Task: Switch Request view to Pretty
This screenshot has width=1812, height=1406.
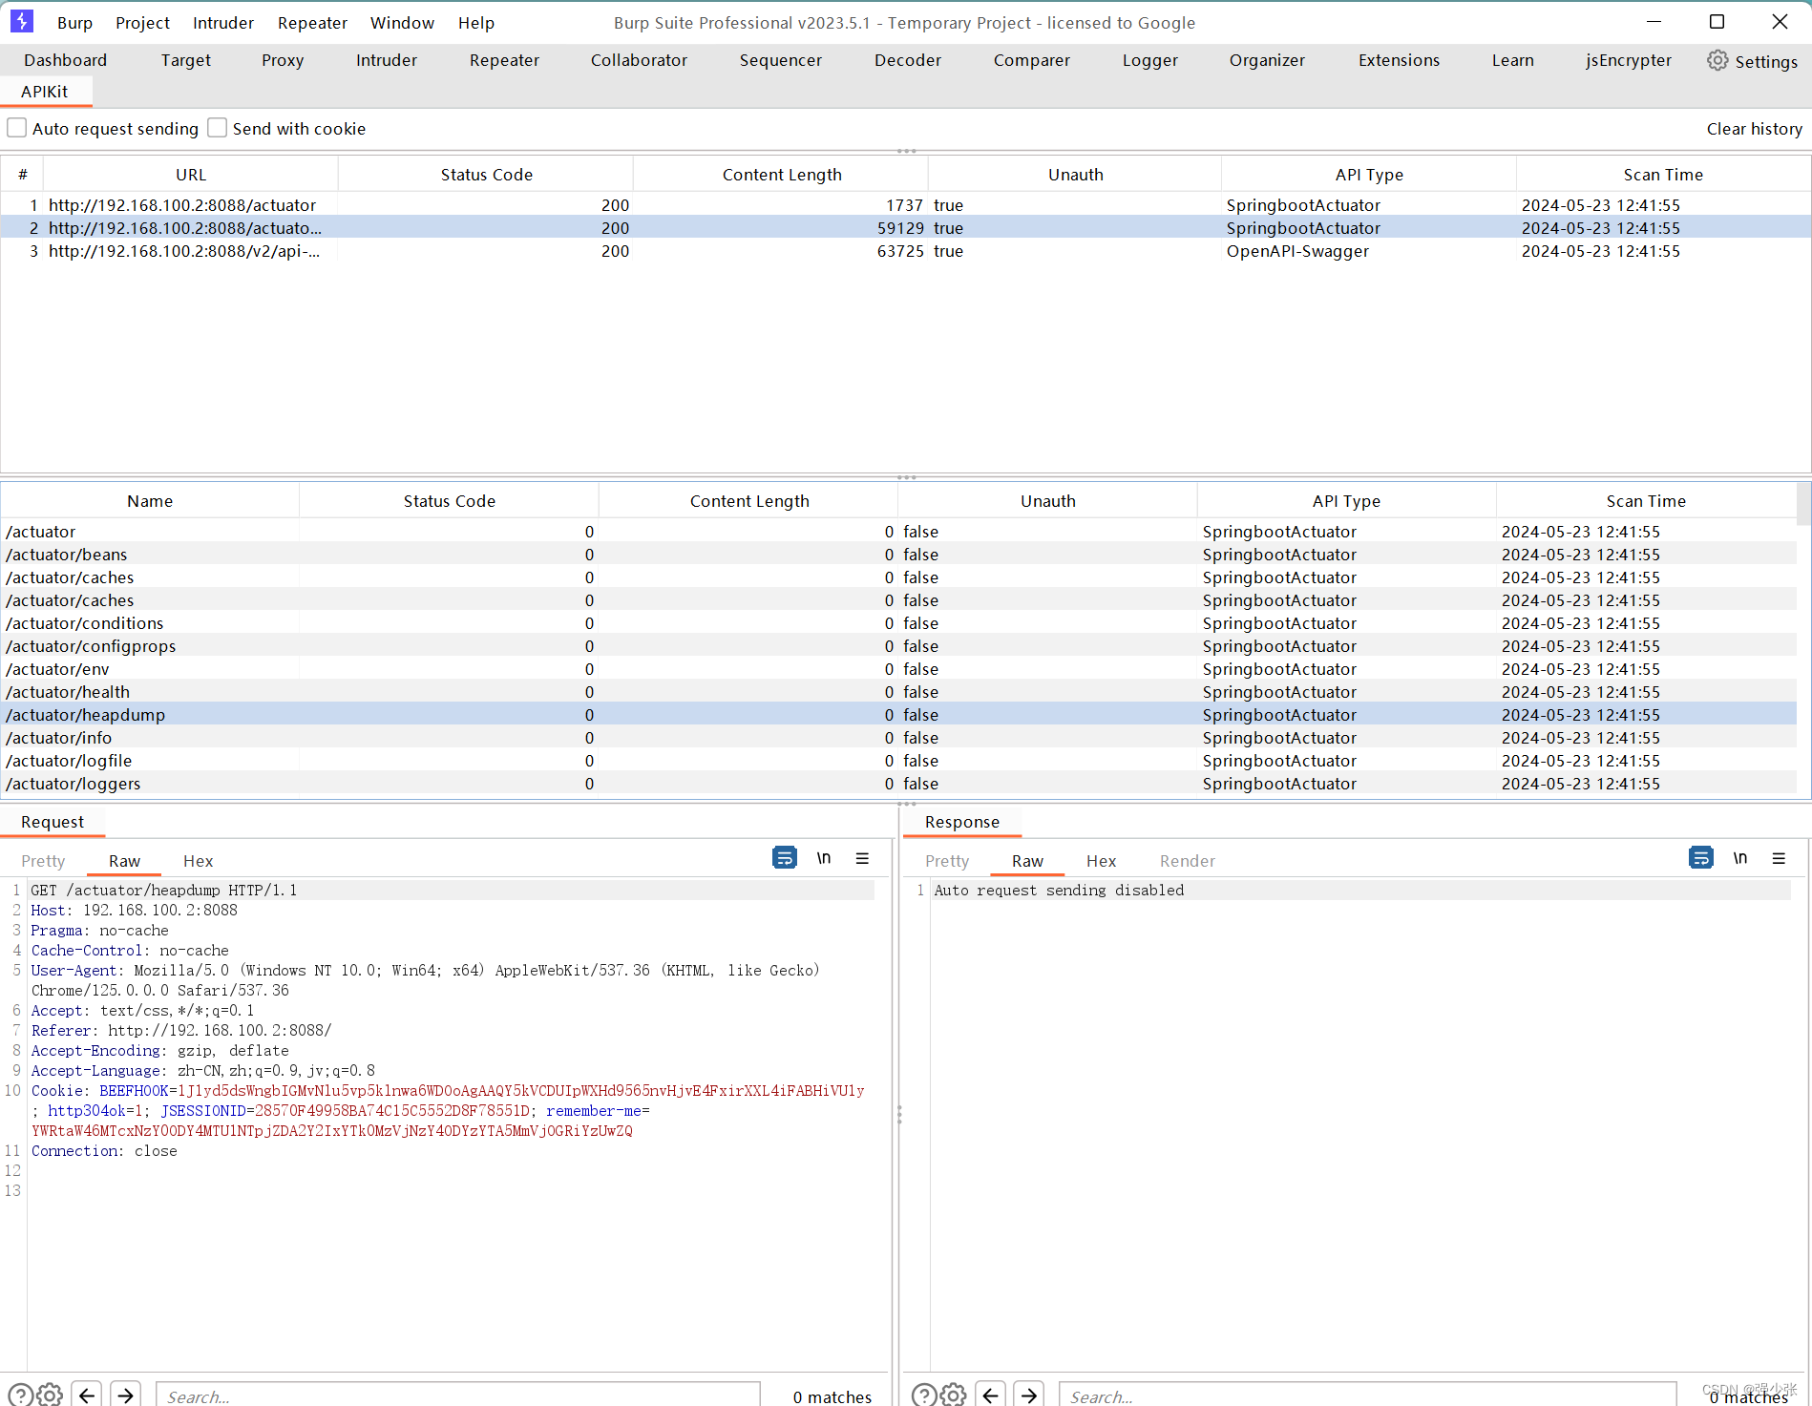Action: (x=43, y=861)
